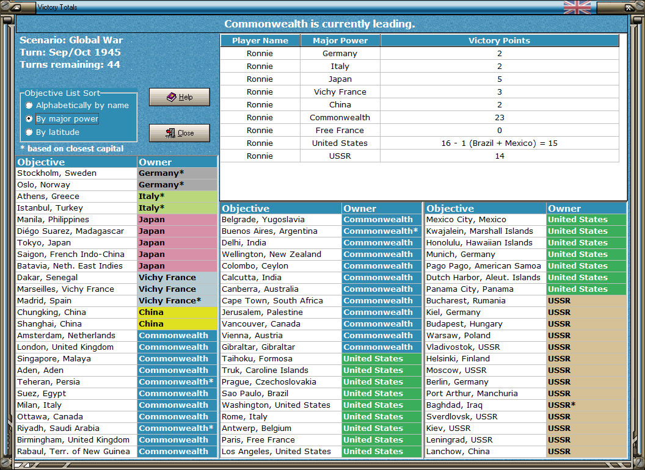Click the Stockholm, Sweden objective
This screenshot has height=470, width=645.
tap(76, 173)
